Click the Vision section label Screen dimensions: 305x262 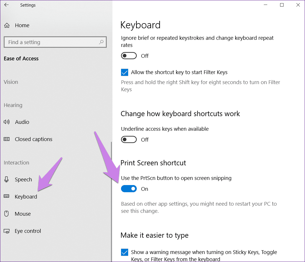coord(11,82)
